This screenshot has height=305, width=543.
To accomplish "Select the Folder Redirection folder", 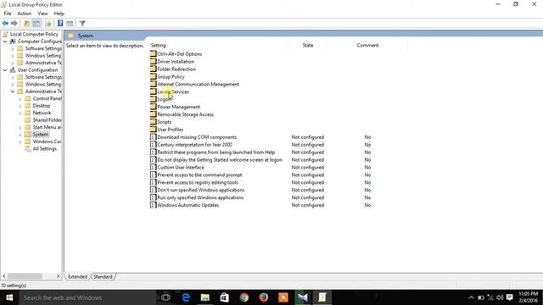I will 176,69.
